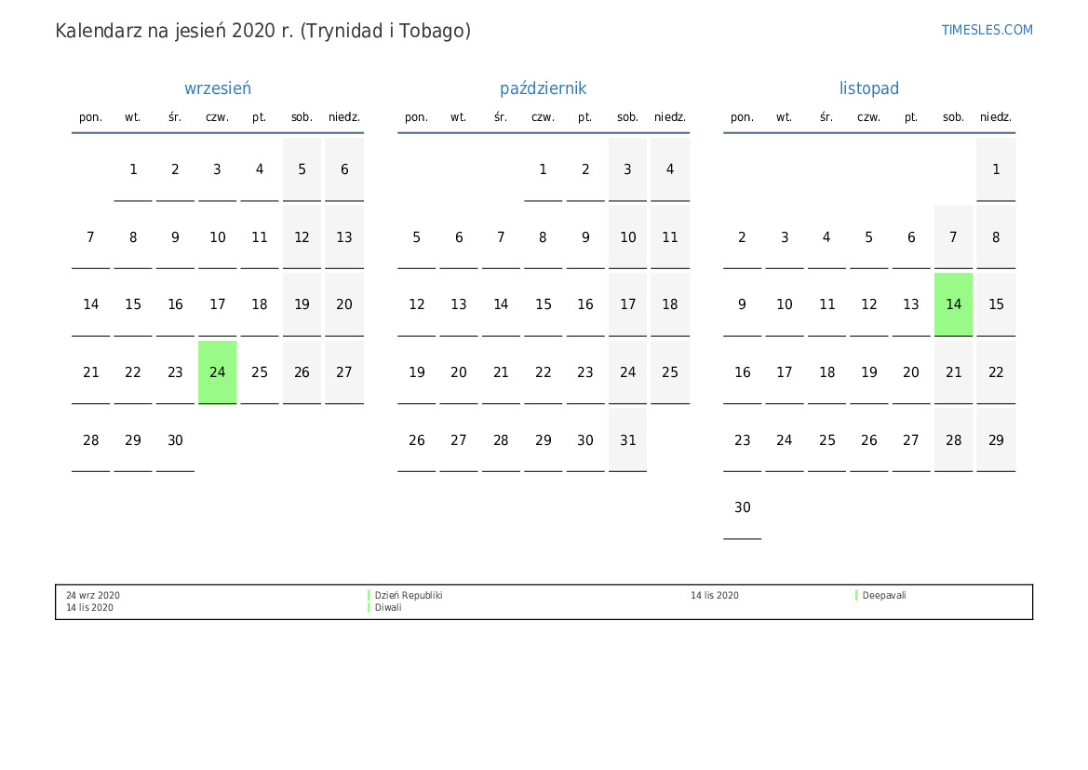This screenshot has height=770, width=1088.
Task: Select October 1 in październik
Action: [543, 169]
